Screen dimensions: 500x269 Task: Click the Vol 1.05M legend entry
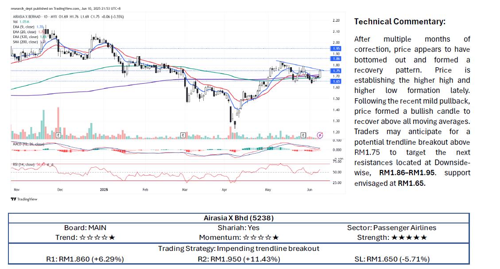(21, 22)
